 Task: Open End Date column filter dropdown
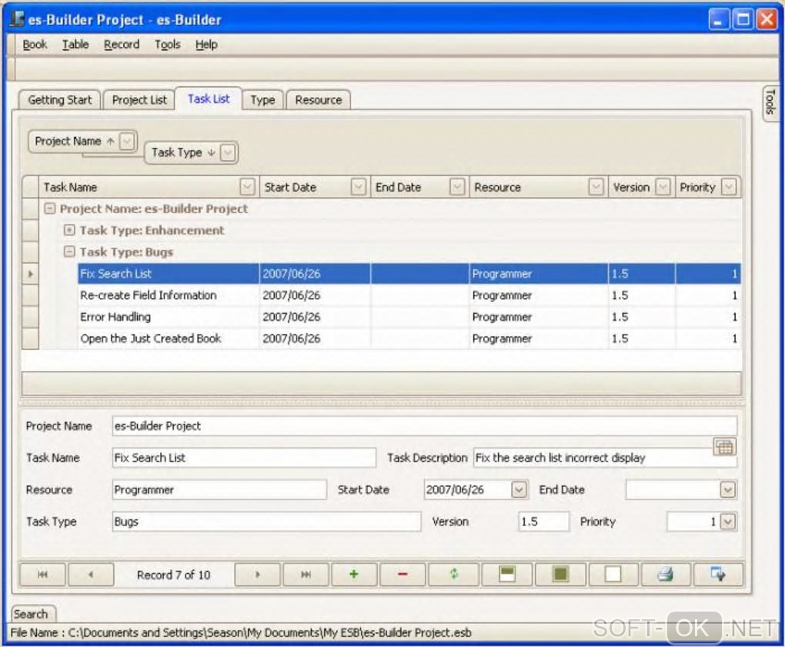click(x=456, y=187)
